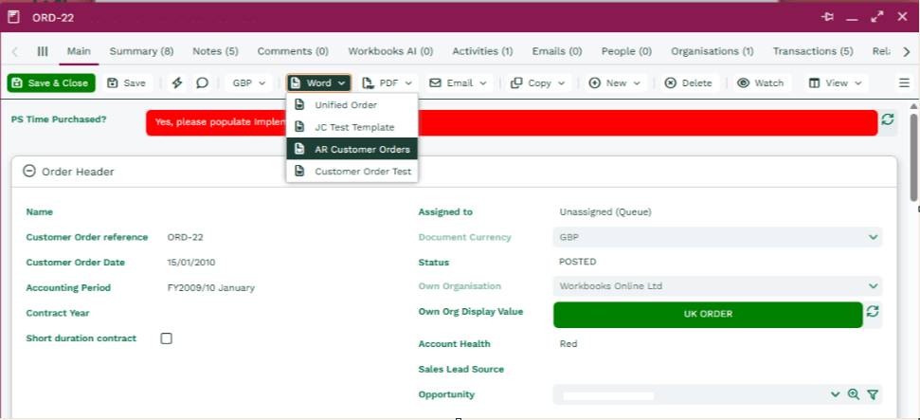
Task: Select AR Customer Orders template
Action: pos(352,149)
